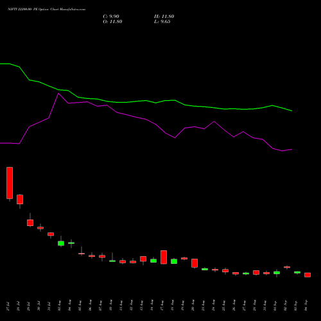Click the 01 Sep date label
The height and width of the screenshot is (321, 321).
tap(275, 306)
